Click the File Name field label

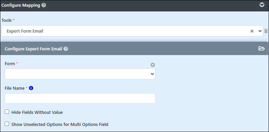click(x=14, y=88)
